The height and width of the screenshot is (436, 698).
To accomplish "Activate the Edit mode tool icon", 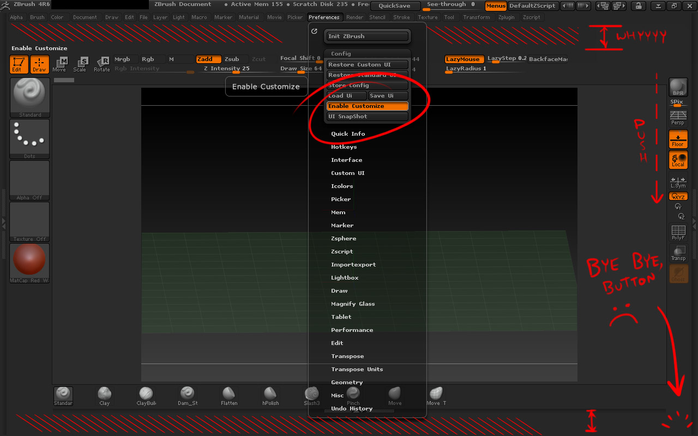I will pos(19,64).
